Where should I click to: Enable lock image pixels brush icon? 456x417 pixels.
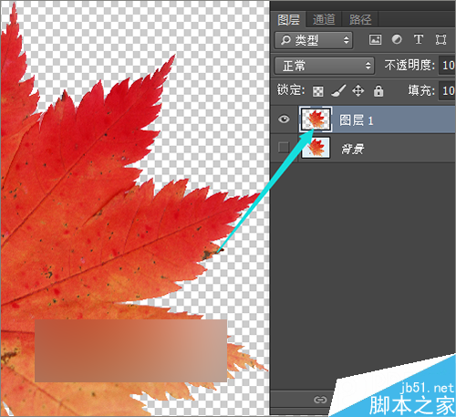tap(338, 90)
